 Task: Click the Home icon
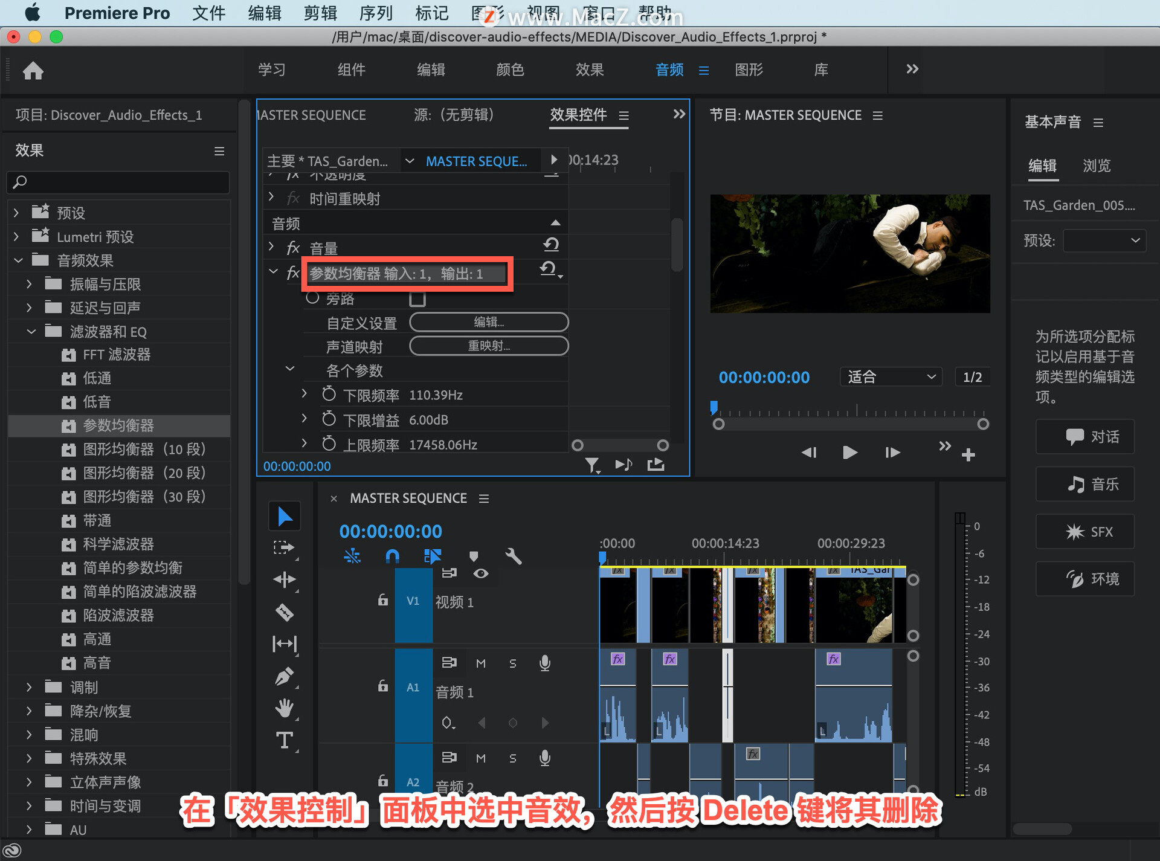tap(33, 71)
